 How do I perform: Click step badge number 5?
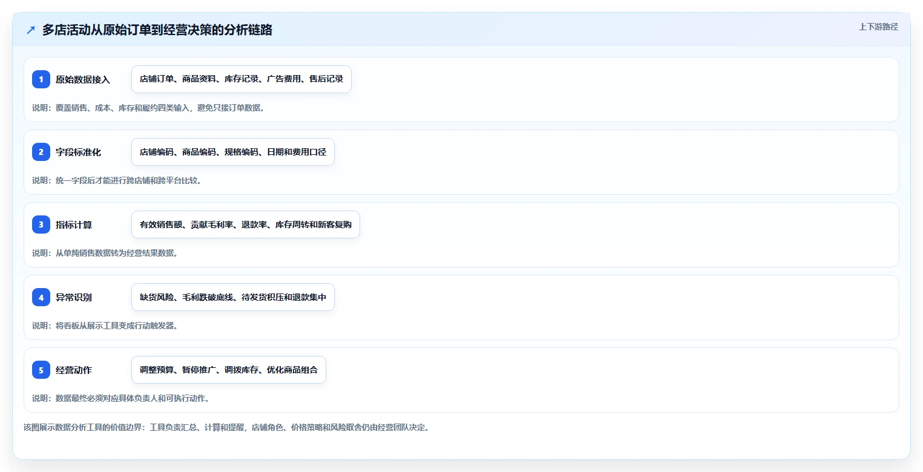tap(41, 370)
